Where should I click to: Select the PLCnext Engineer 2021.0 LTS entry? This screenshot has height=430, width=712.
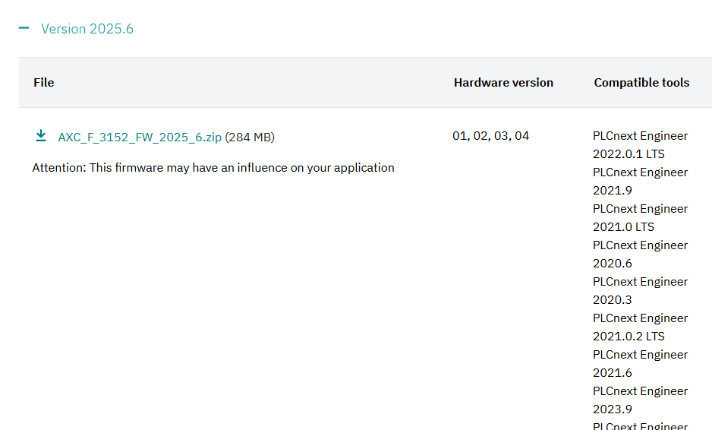pyautogui.click(x=640, y=217)
